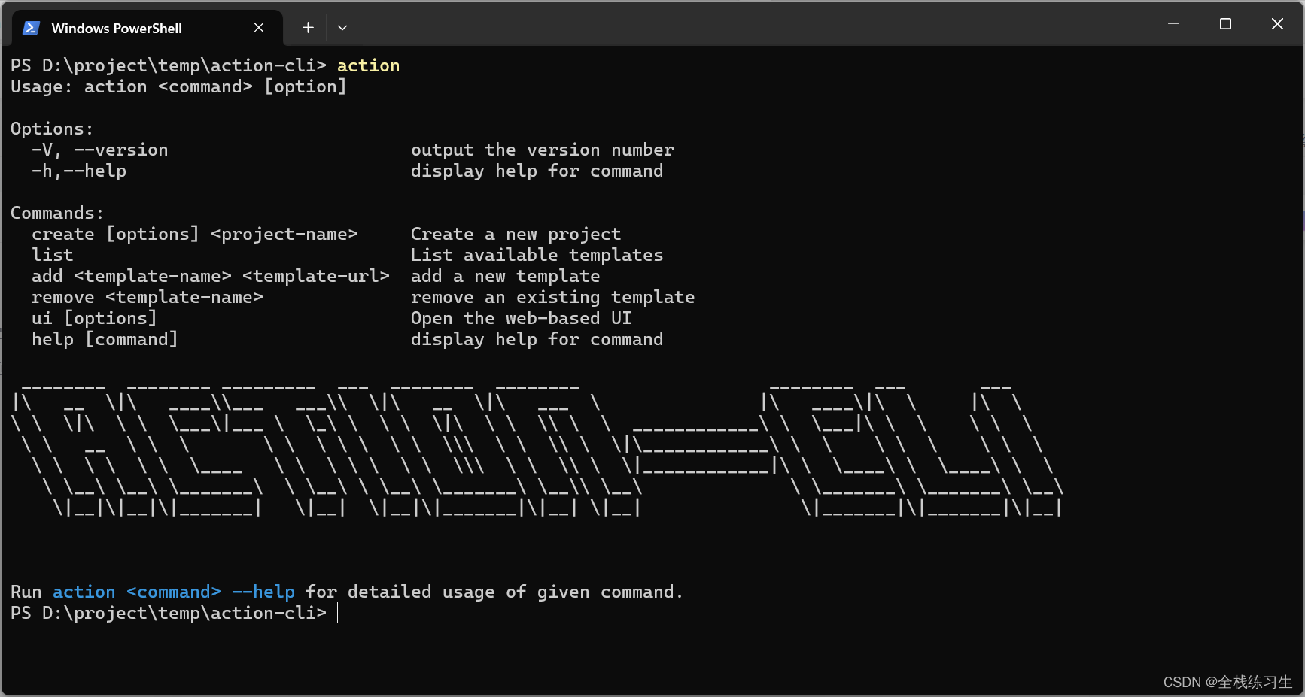The height and width of the screenshot is (697, 1305).
Task: Select the Windows PowerShell tab title
Action: [117, 29]
